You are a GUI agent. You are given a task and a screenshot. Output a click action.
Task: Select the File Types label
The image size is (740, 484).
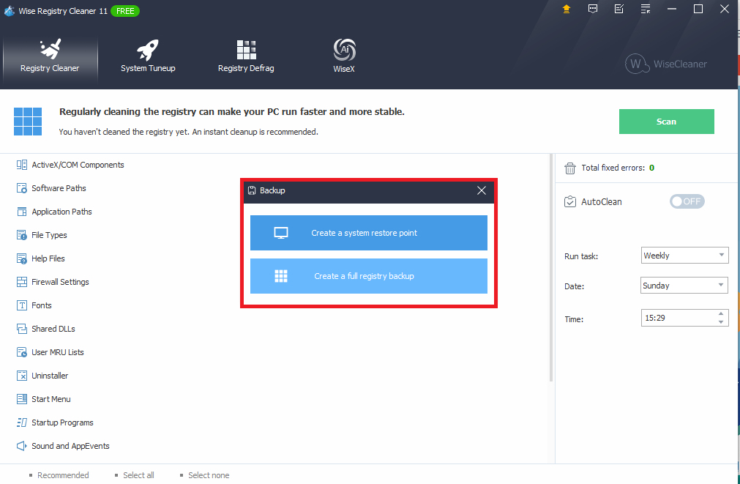tap(49, 235)
